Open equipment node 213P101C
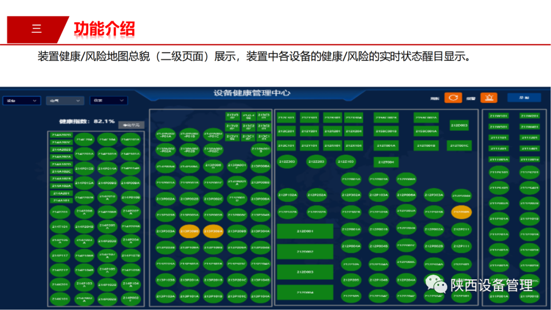 237,296
